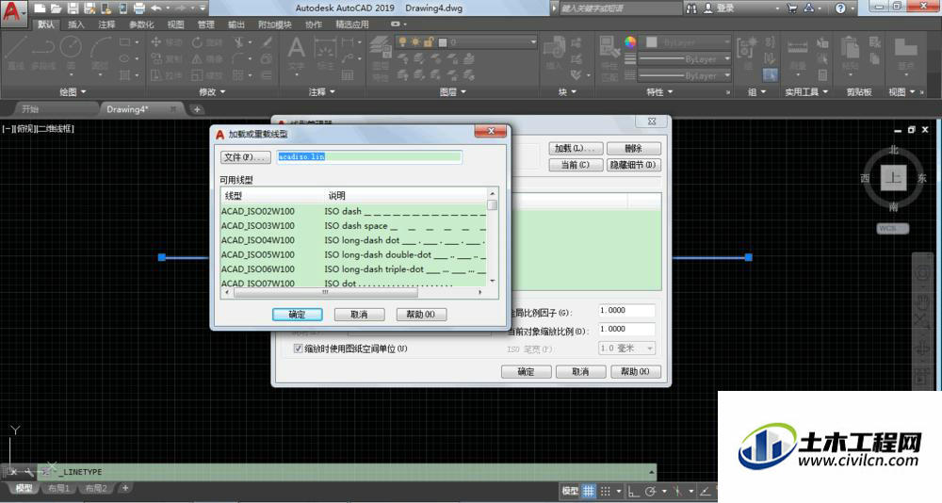The image size is (942, 503).
Task: Toggle the layer freeze sun icon
Action: (415, 42)
